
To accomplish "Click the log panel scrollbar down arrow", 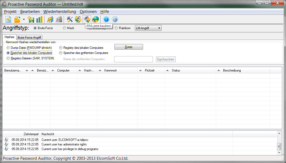I will point(279,152).
